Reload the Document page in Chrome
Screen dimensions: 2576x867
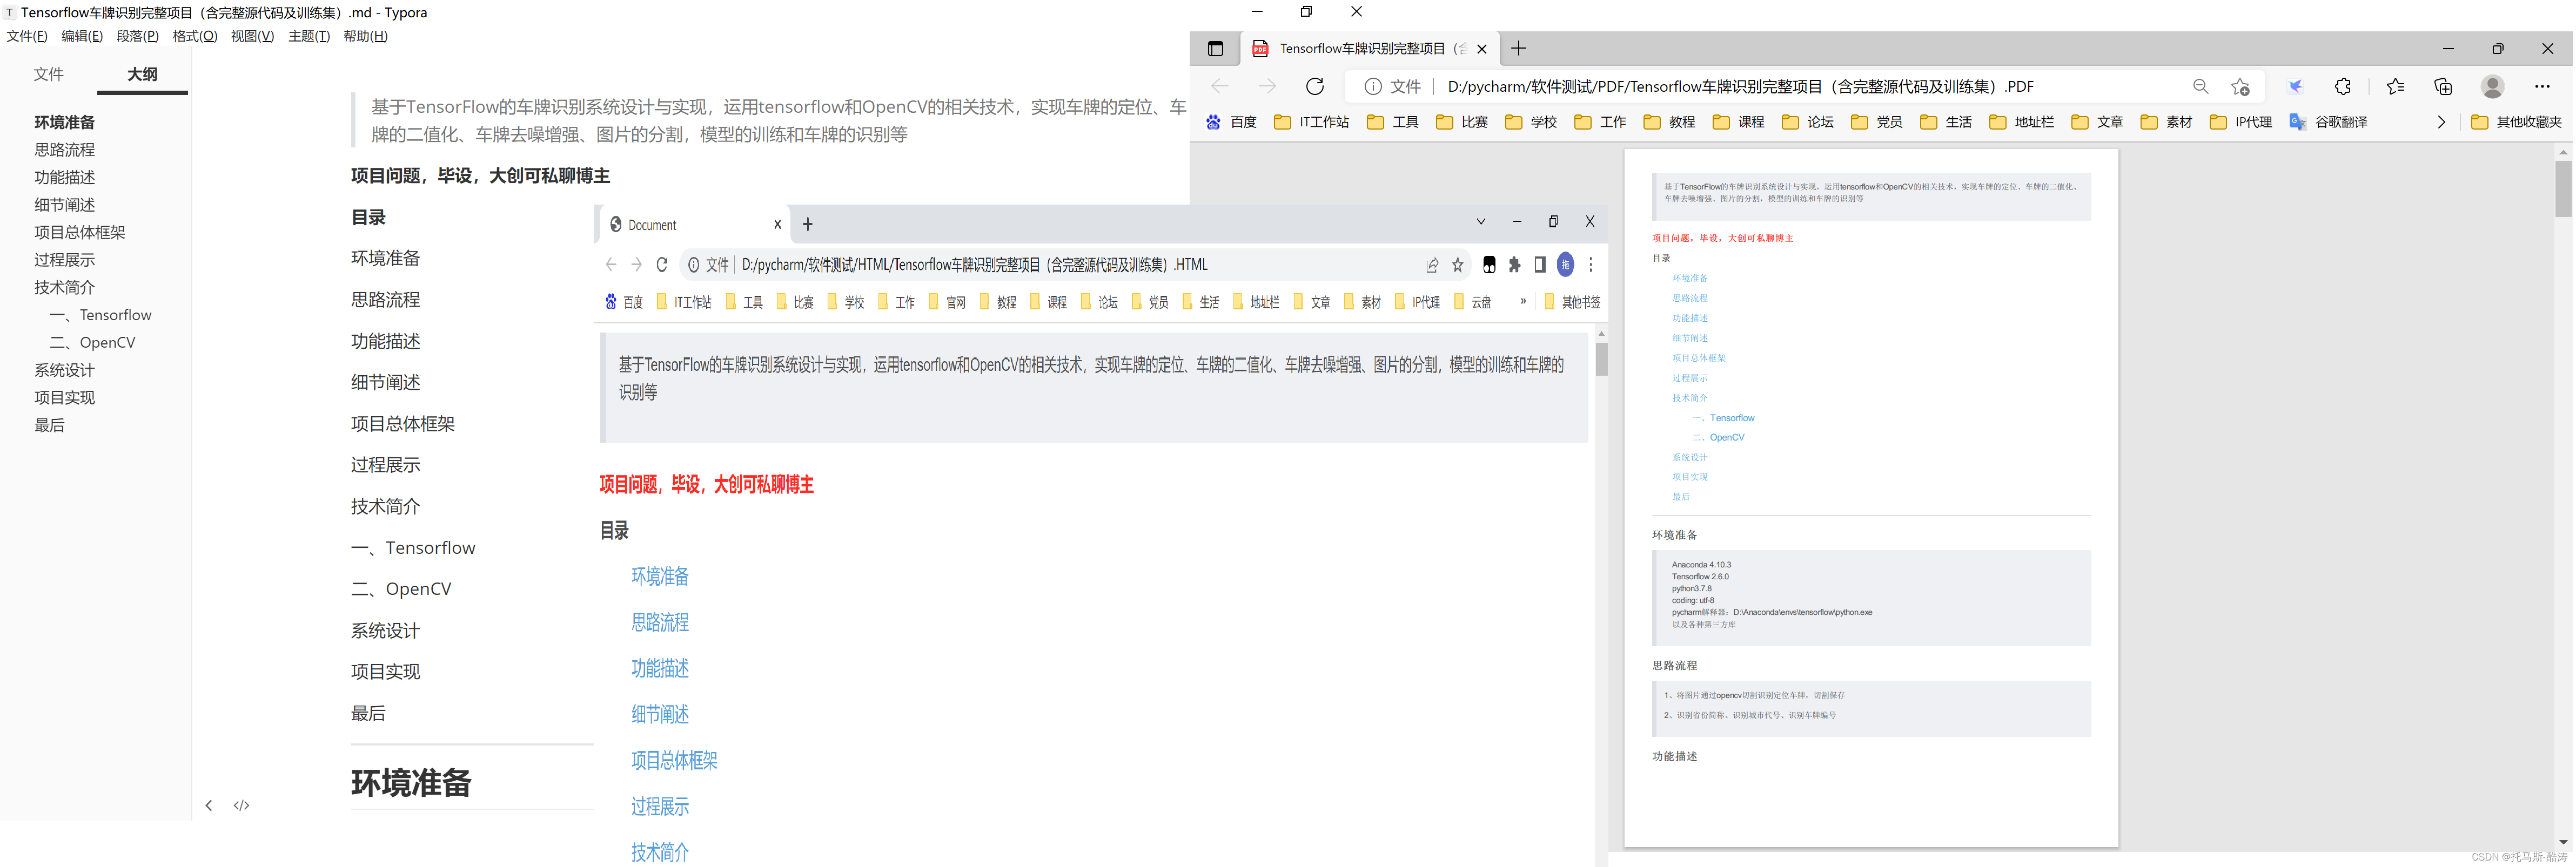(x=662, y=263)
